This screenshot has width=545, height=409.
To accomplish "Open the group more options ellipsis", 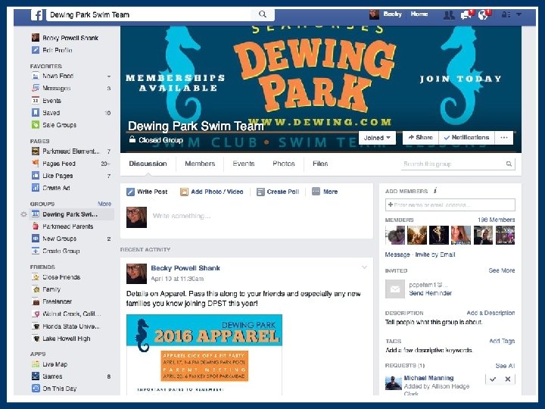I will pos(504,137).
